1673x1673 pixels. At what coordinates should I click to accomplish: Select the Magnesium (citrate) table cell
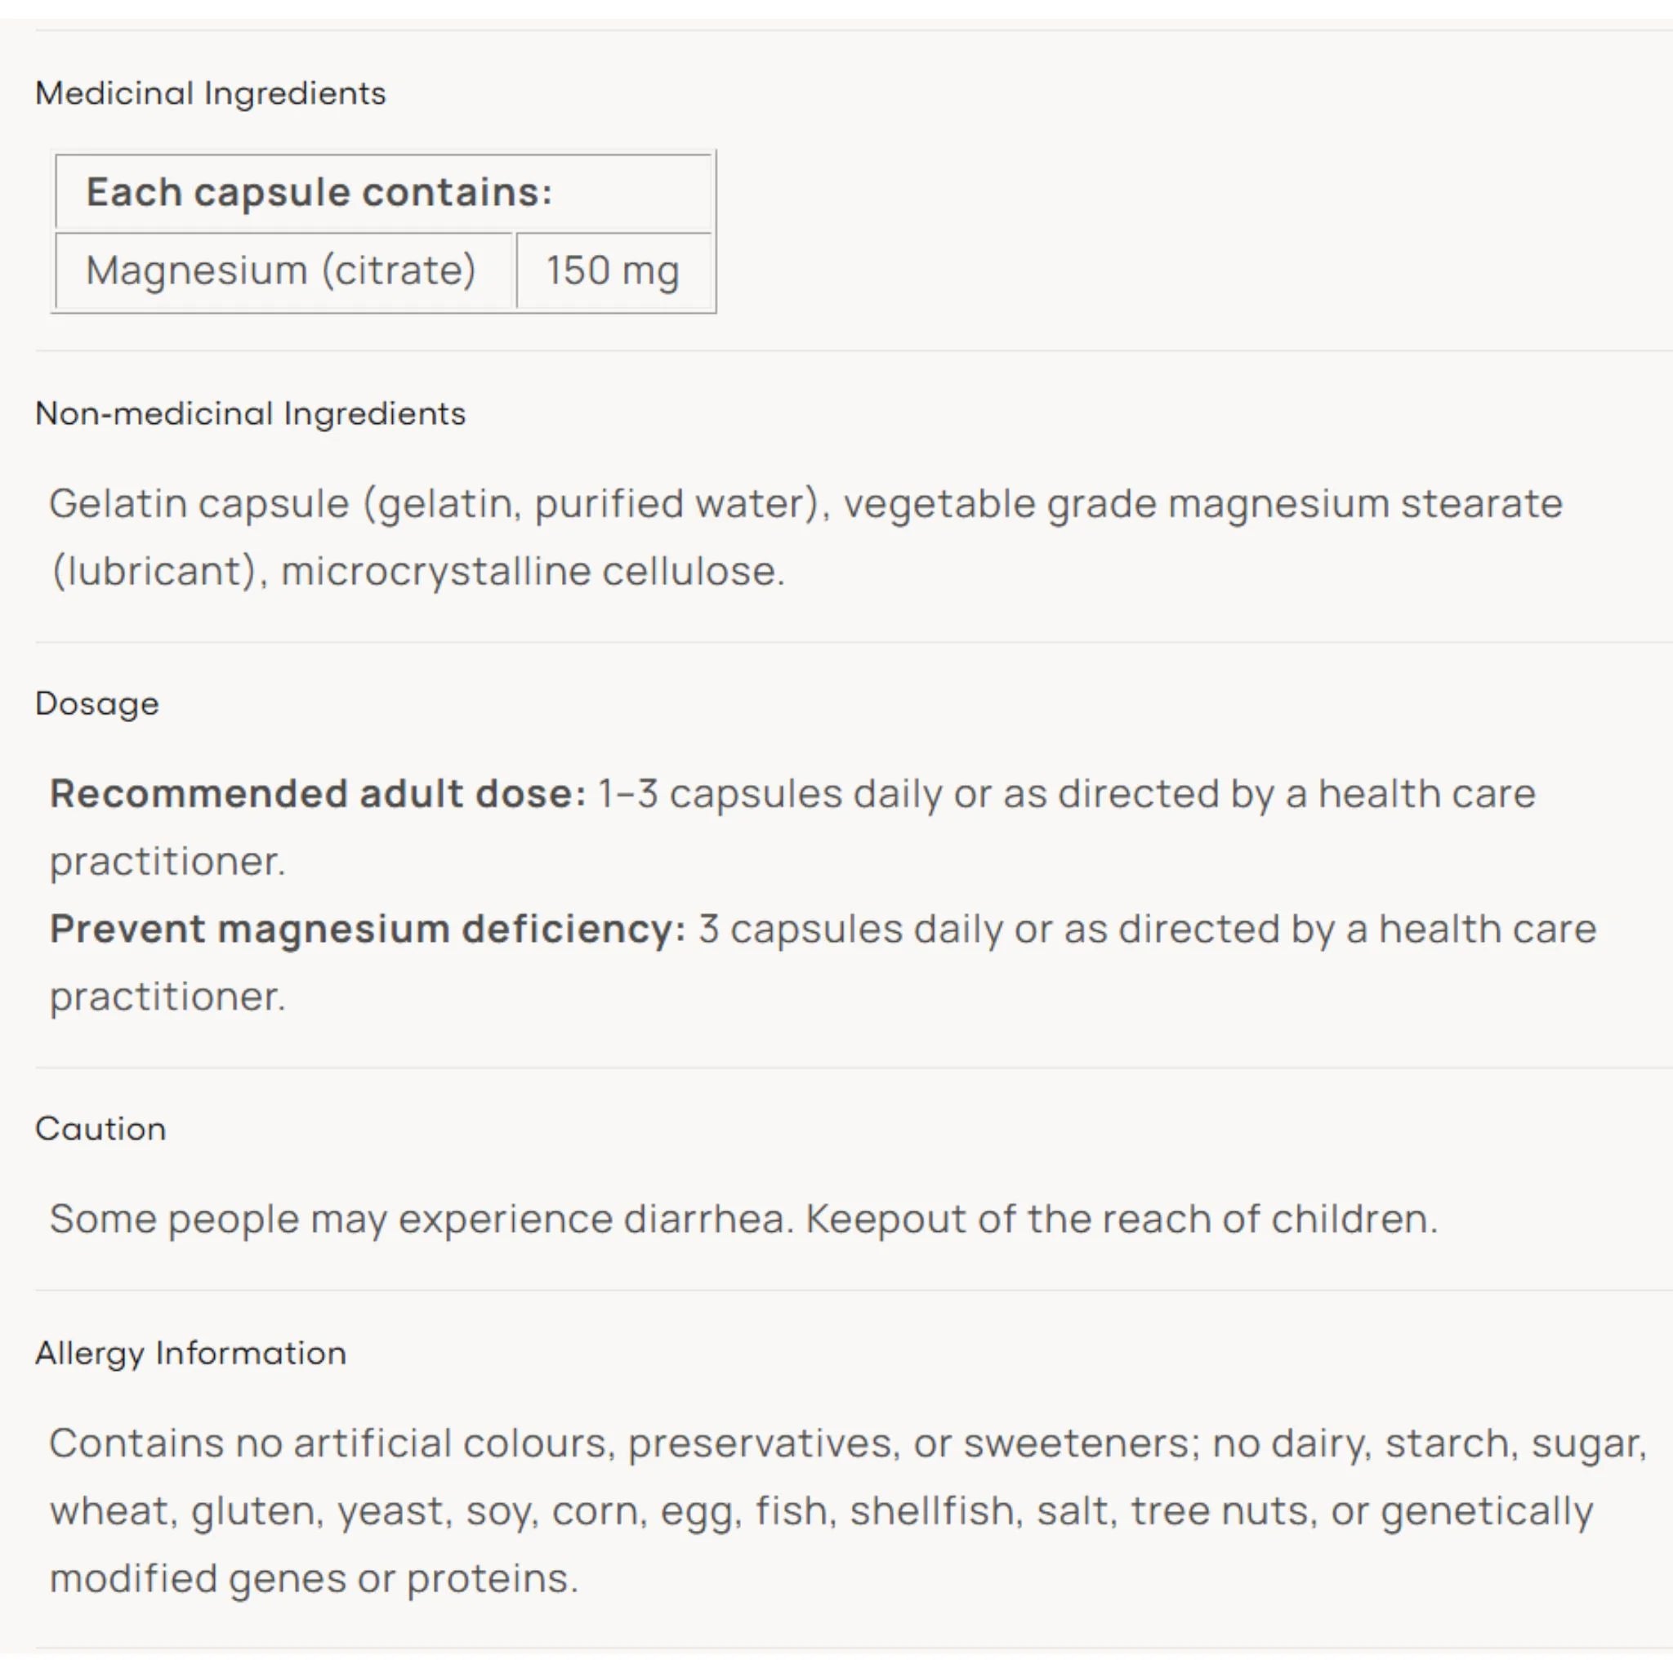284,270
